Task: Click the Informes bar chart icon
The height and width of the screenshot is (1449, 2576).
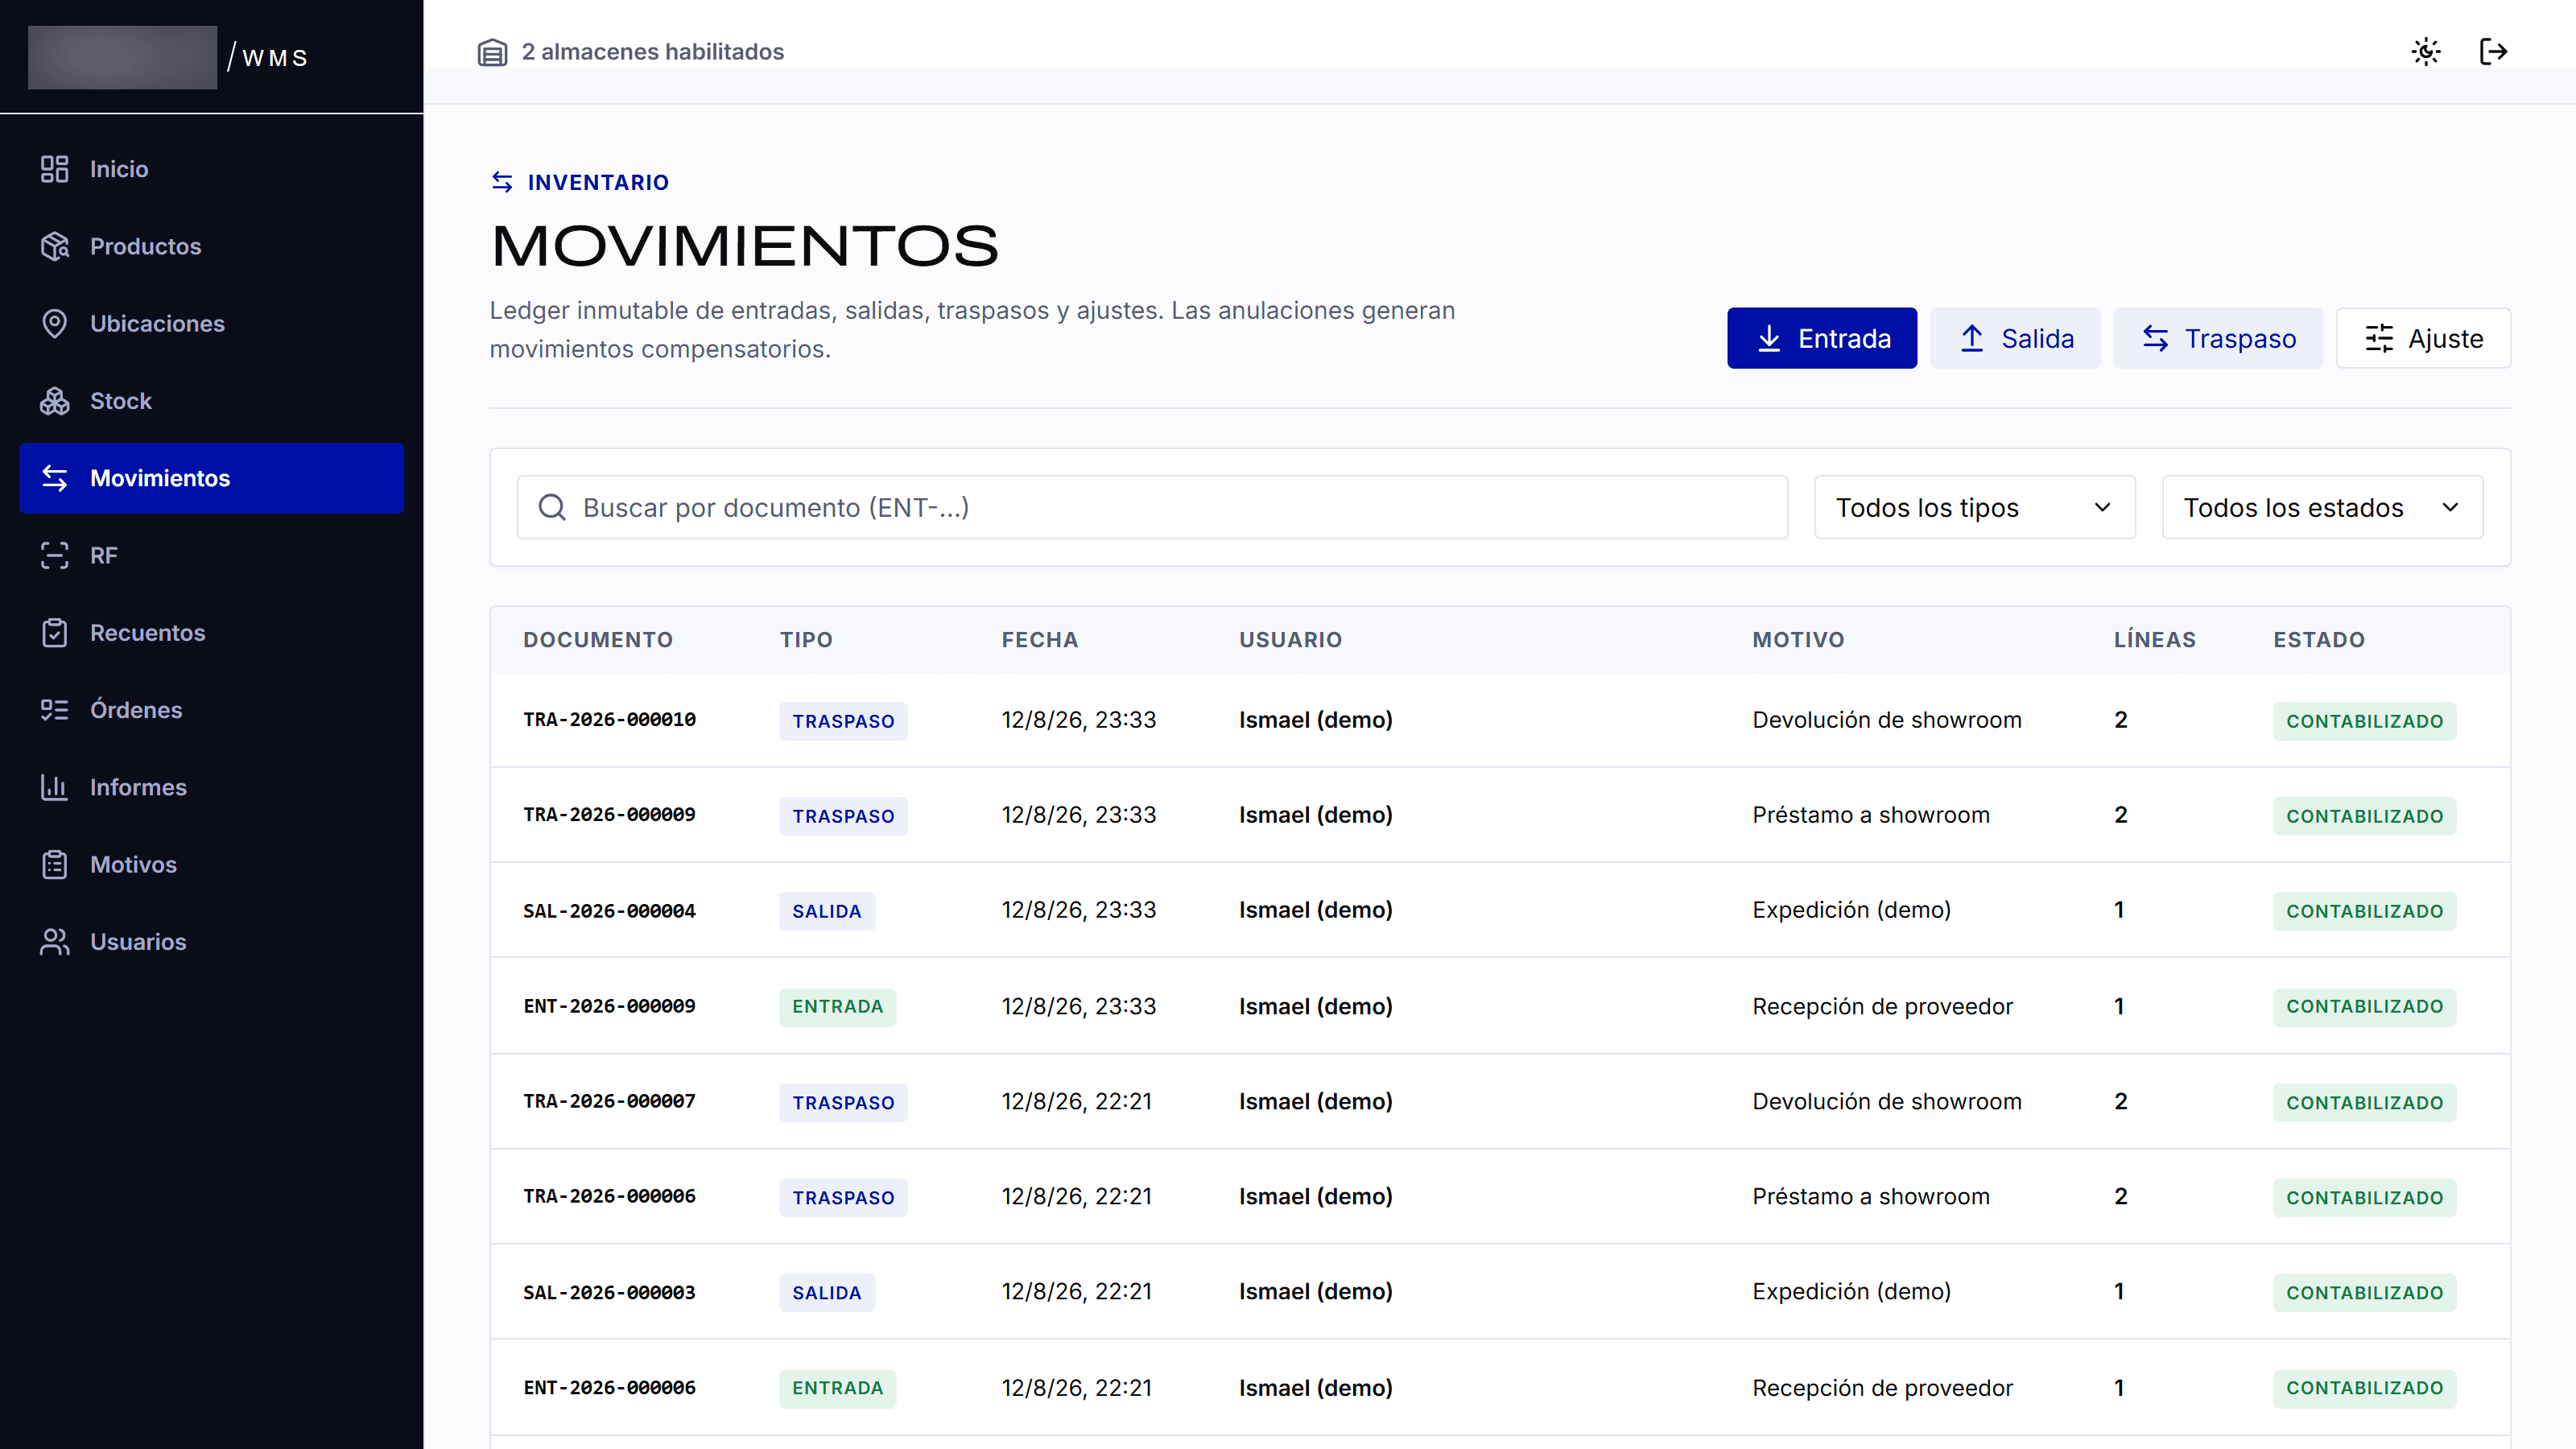Action: [54, 787]
